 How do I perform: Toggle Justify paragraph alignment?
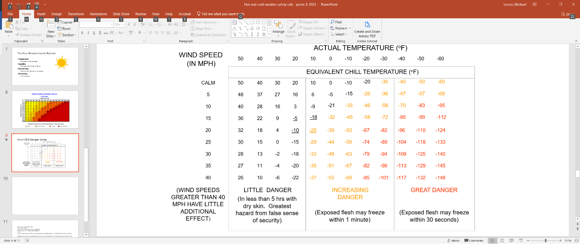(x=168, y=33)
